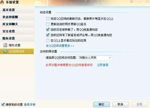Open 去QQ空间设置更多 link
The height and width of the screenshot is (108, 150).
[x=60, y=46]
